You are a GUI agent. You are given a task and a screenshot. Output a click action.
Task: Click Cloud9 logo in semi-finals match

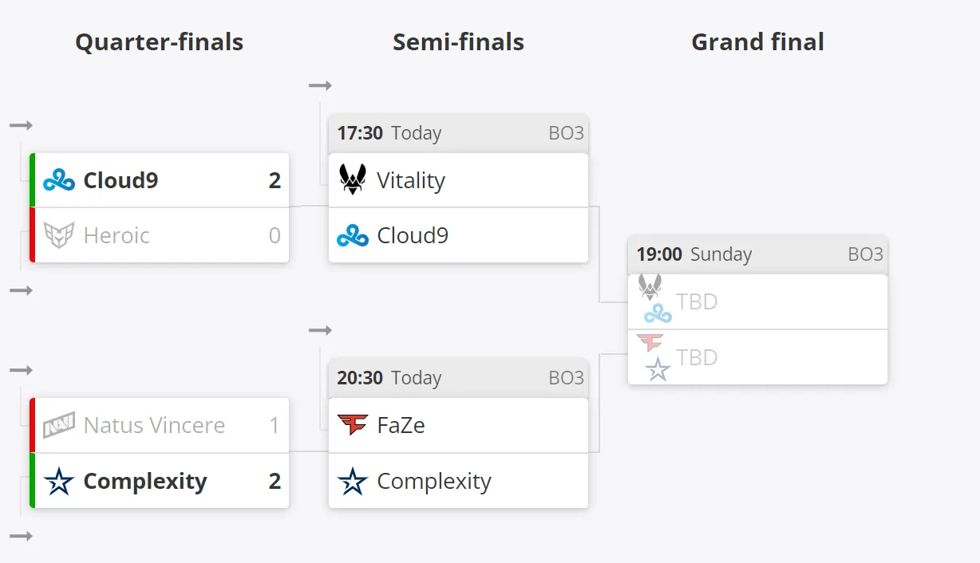coord(353,235)
